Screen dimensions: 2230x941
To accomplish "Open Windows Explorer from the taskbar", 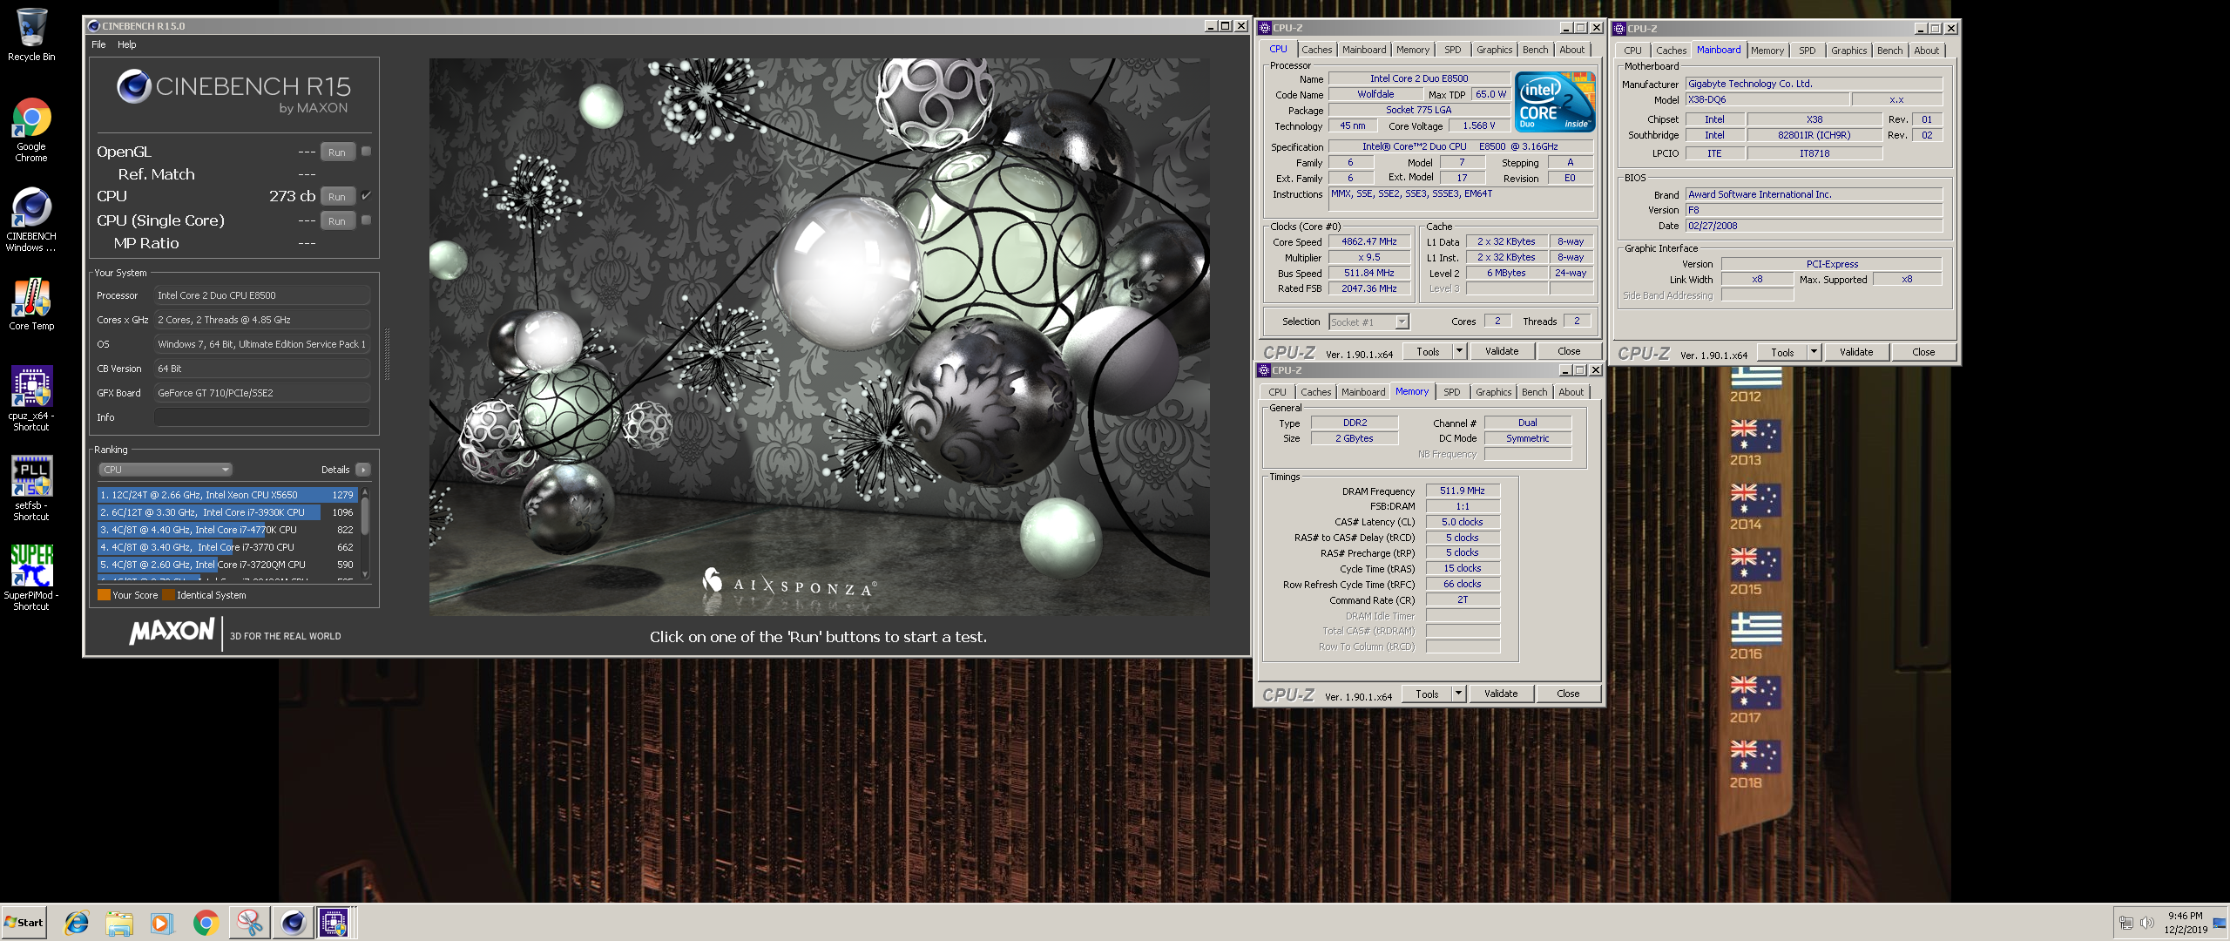I will [119, 923].
